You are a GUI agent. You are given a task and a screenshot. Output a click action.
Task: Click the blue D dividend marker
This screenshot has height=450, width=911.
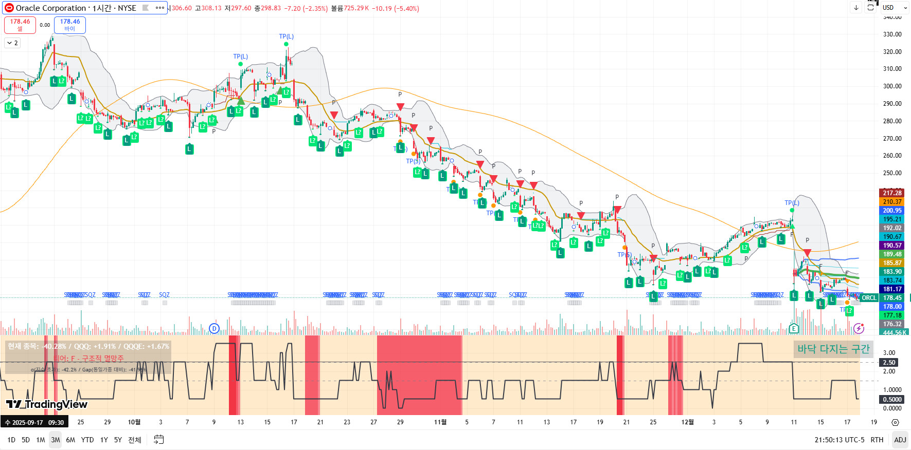[x=215, y=328]
